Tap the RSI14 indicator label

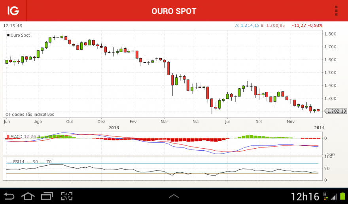click(x=15, y=162)
